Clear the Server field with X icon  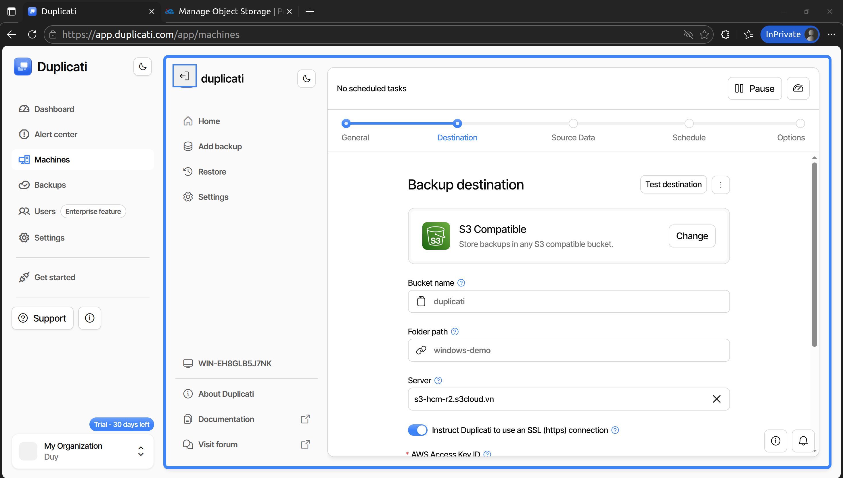tap(716, 399)
